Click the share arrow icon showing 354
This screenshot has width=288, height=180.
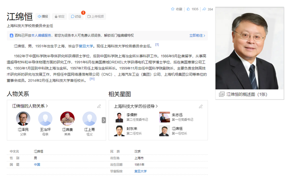[204, 9]
